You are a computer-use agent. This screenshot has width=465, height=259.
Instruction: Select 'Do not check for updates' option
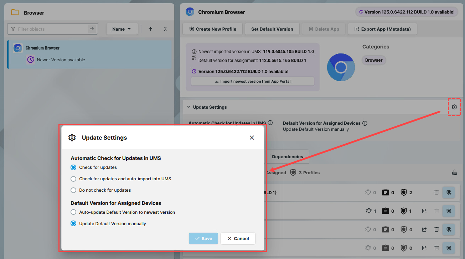point(73,190)
